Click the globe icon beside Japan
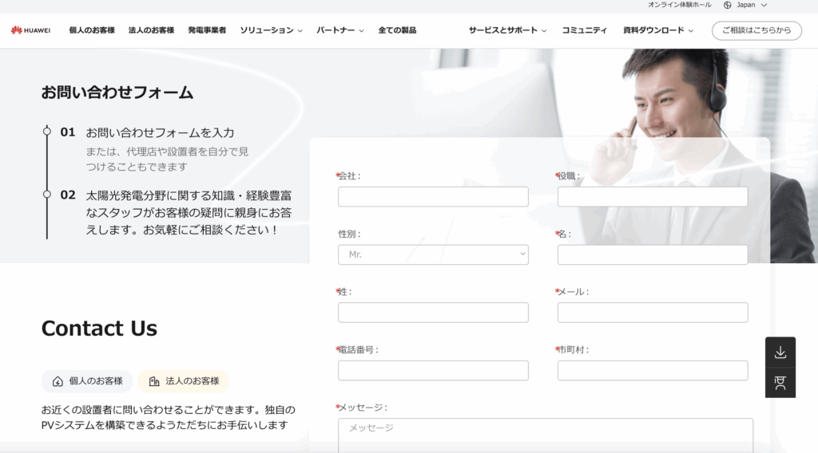The height and width of the screenshot is (453, 818). point(727,5)
